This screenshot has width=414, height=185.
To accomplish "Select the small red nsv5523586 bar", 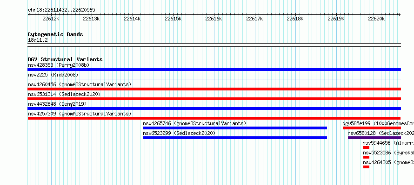I will (x=366, y=157).
